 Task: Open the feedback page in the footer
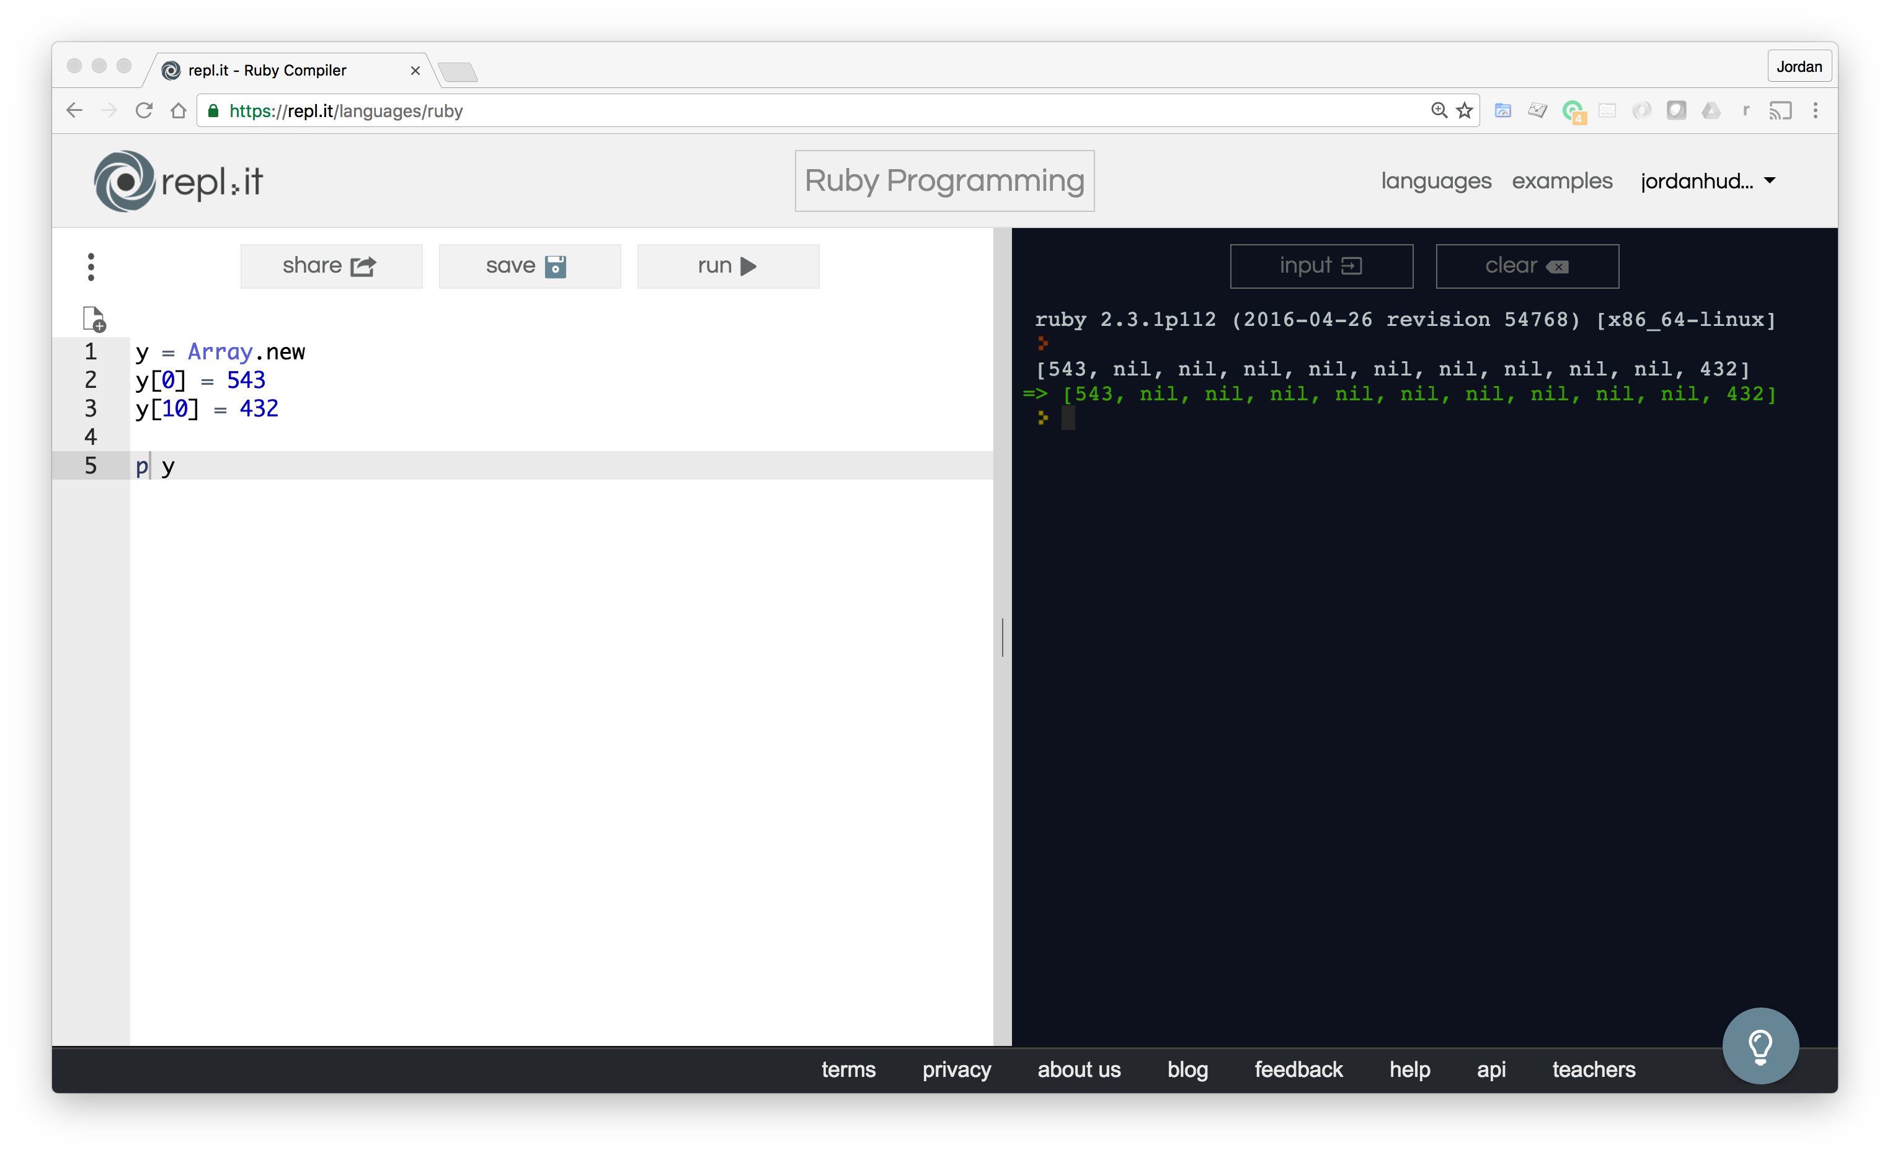(x=1298, y=1069)
